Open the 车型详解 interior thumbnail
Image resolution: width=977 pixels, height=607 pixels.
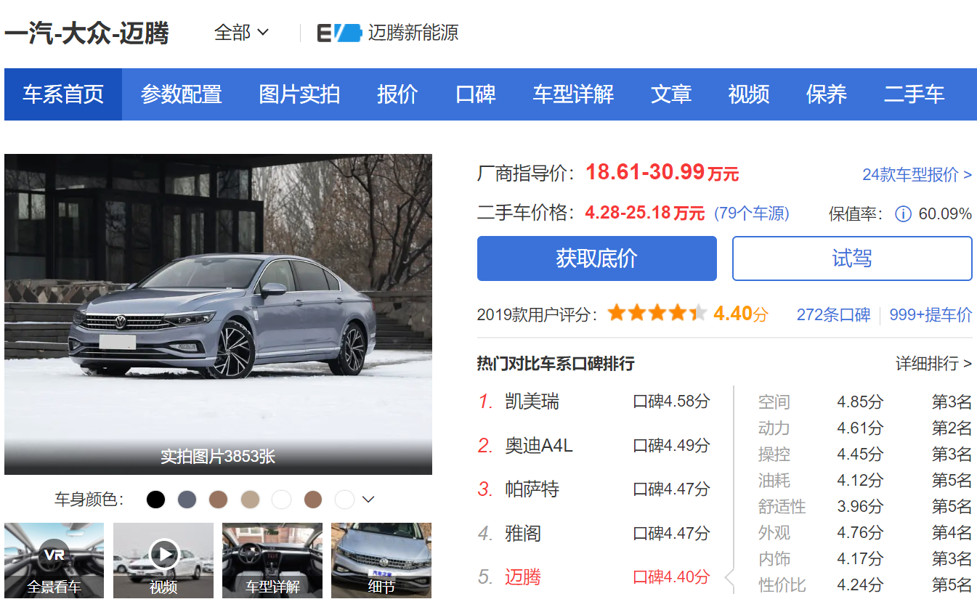pyautogui.click(x=272, y=561)
